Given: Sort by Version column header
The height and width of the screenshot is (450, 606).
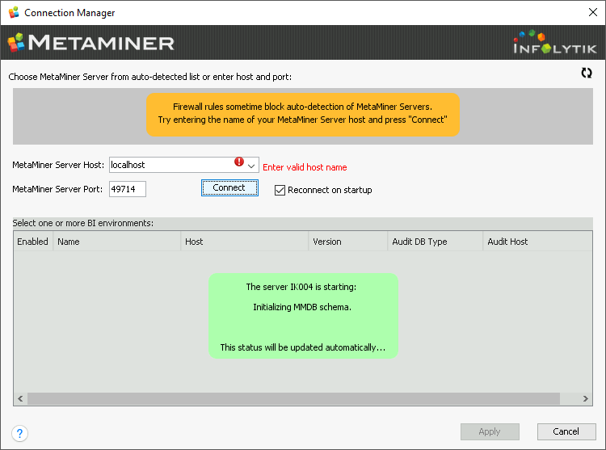Looking at the screenshot, I should (x=348, y=242).
